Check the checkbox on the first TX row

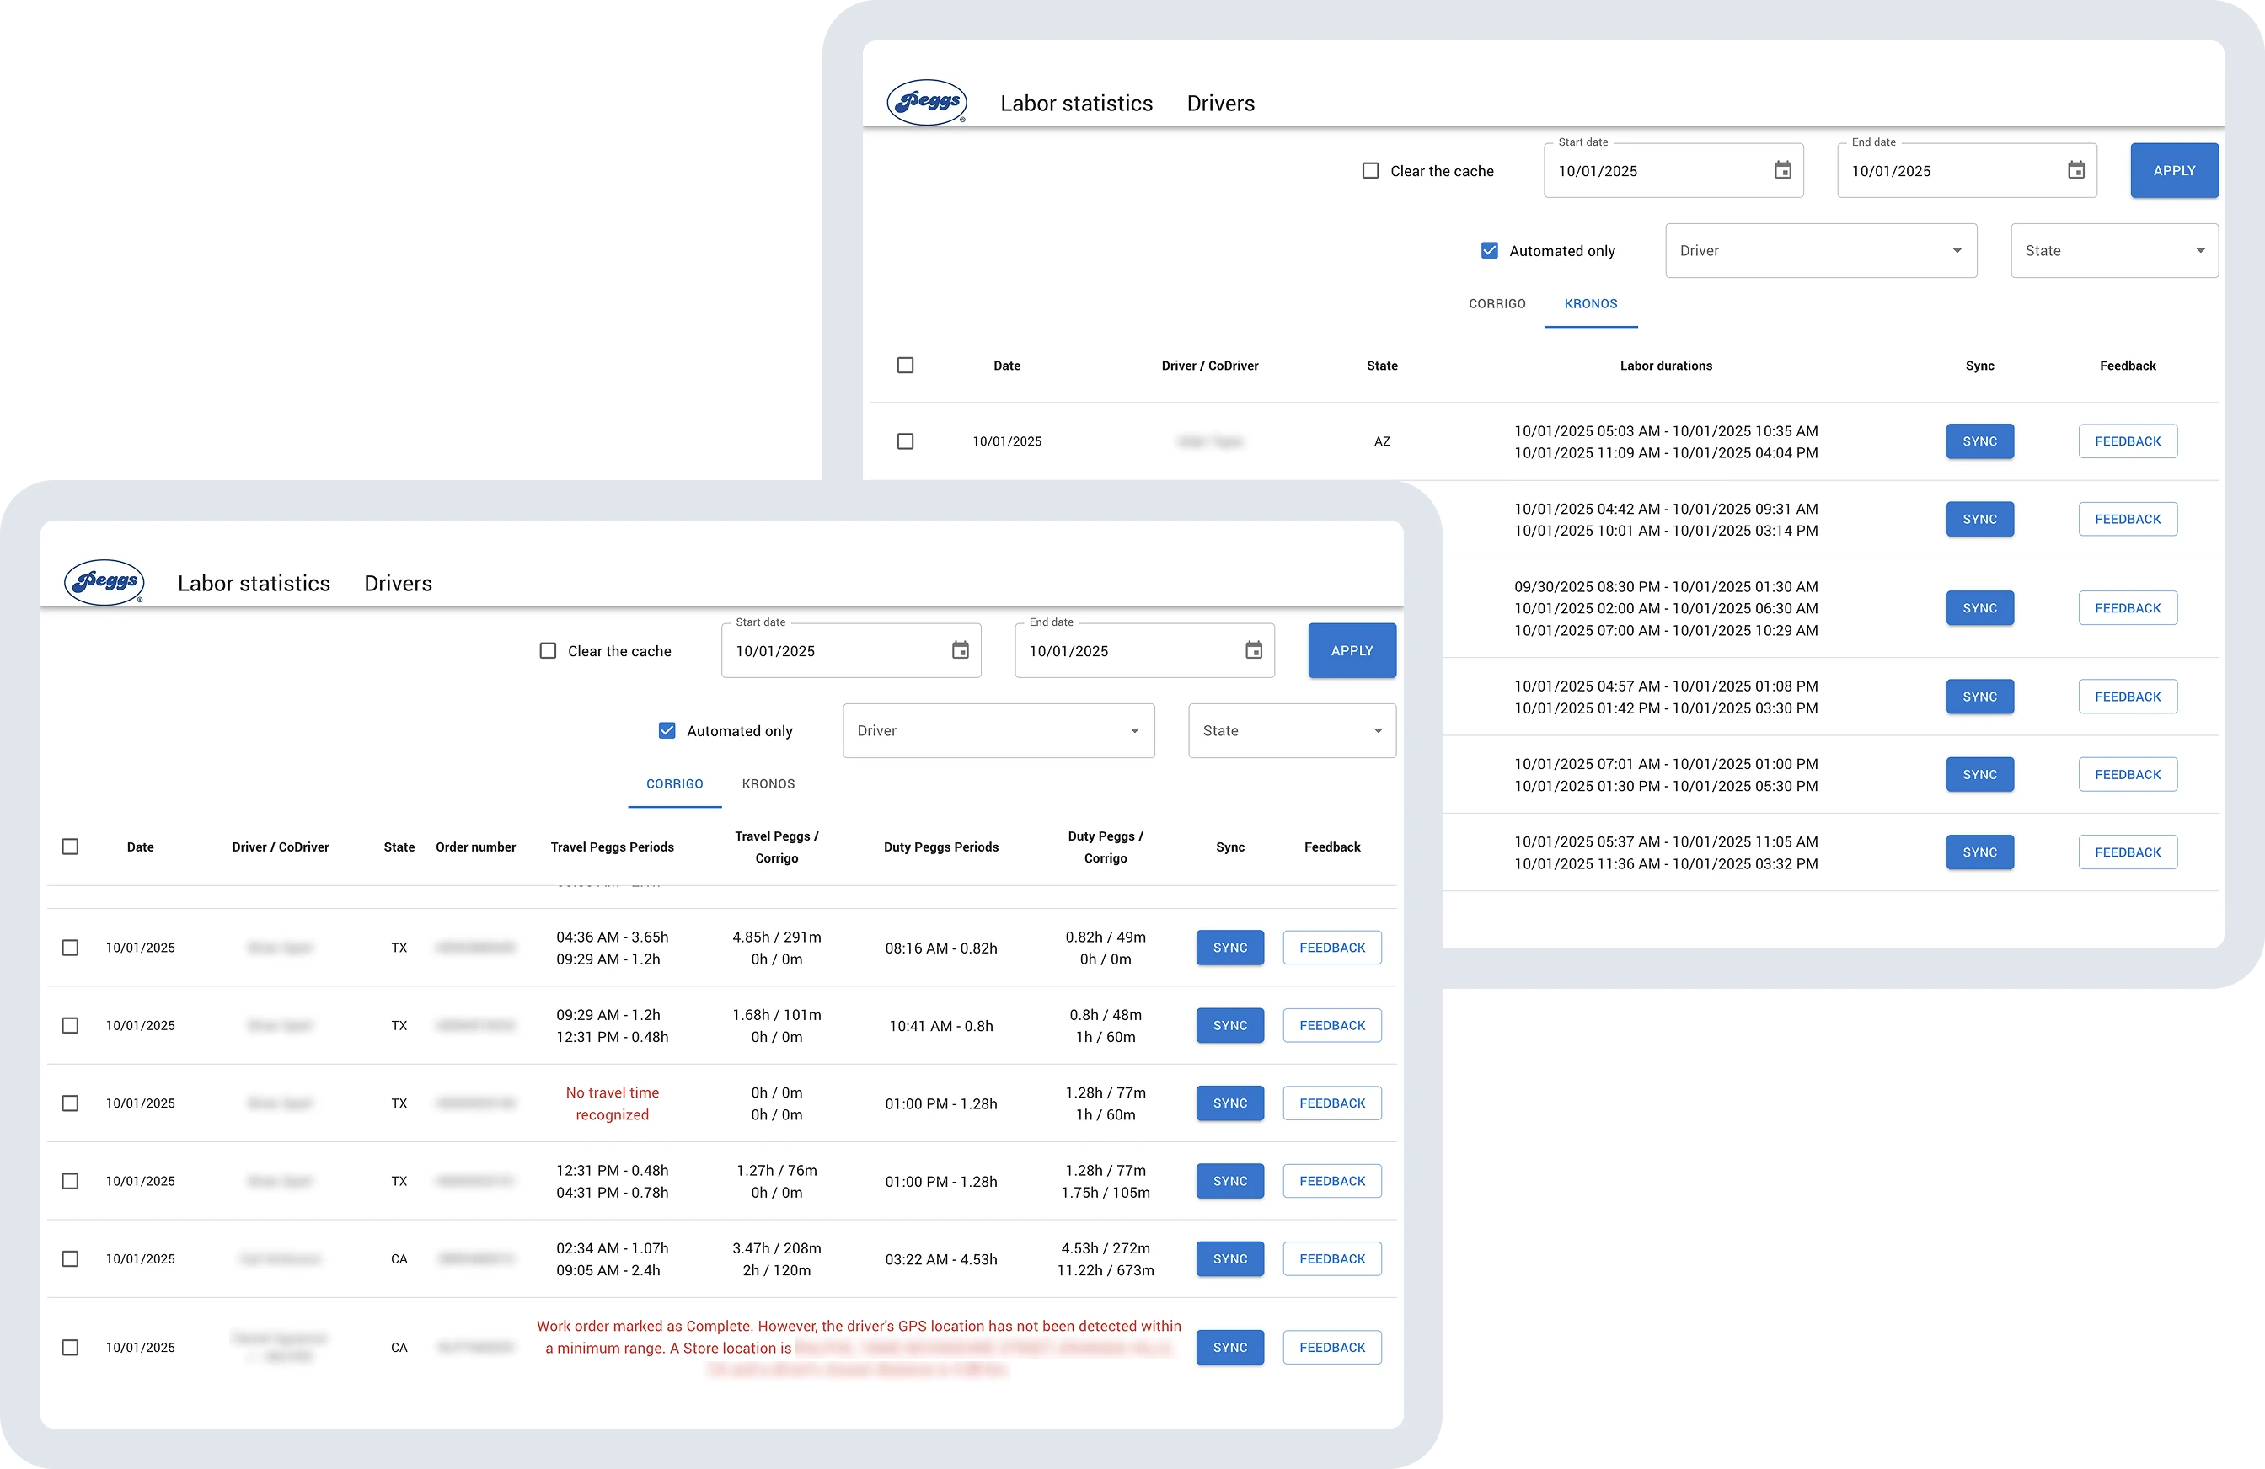tap(71, 948)
